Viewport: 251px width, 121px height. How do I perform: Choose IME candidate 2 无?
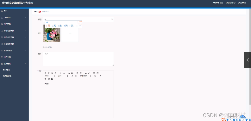coord(54,26)
